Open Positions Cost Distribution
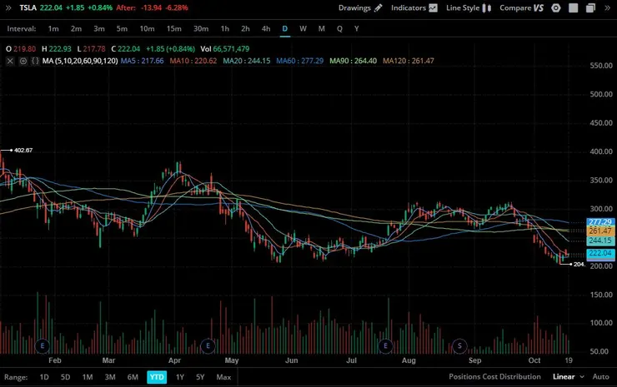This screenshot has height=387, width=617. pos(494,377)
